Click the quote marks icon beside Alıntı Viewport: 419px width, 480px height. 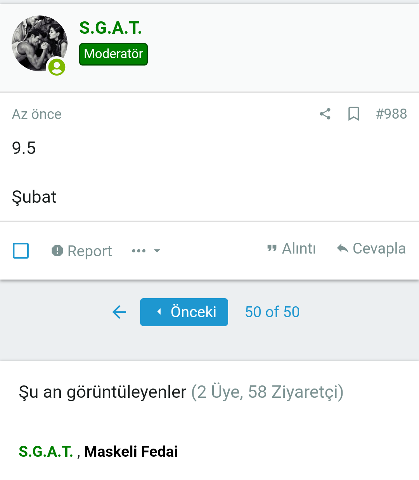[x=272, y=248]
